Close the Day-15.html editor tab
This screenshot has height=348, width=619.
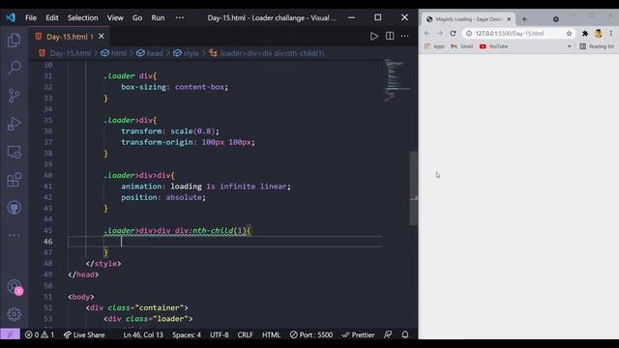[102, 37]
